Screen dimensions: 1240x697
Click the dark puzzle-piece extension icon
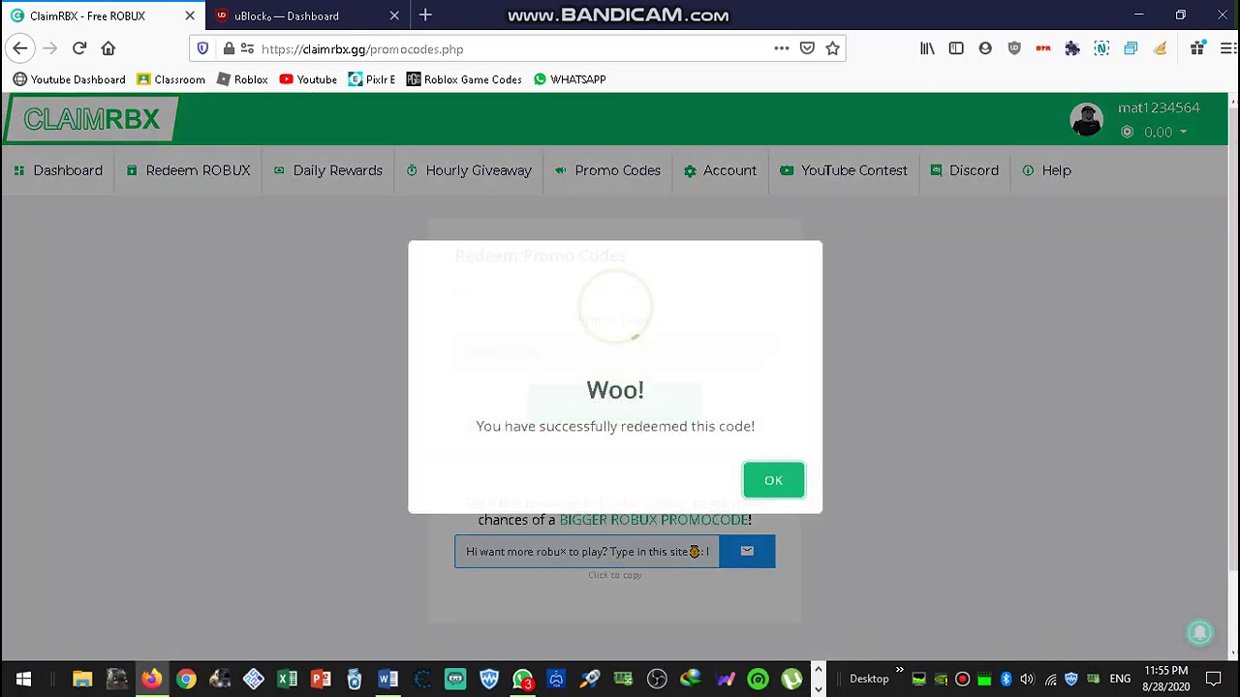[x=1072, y=48]
